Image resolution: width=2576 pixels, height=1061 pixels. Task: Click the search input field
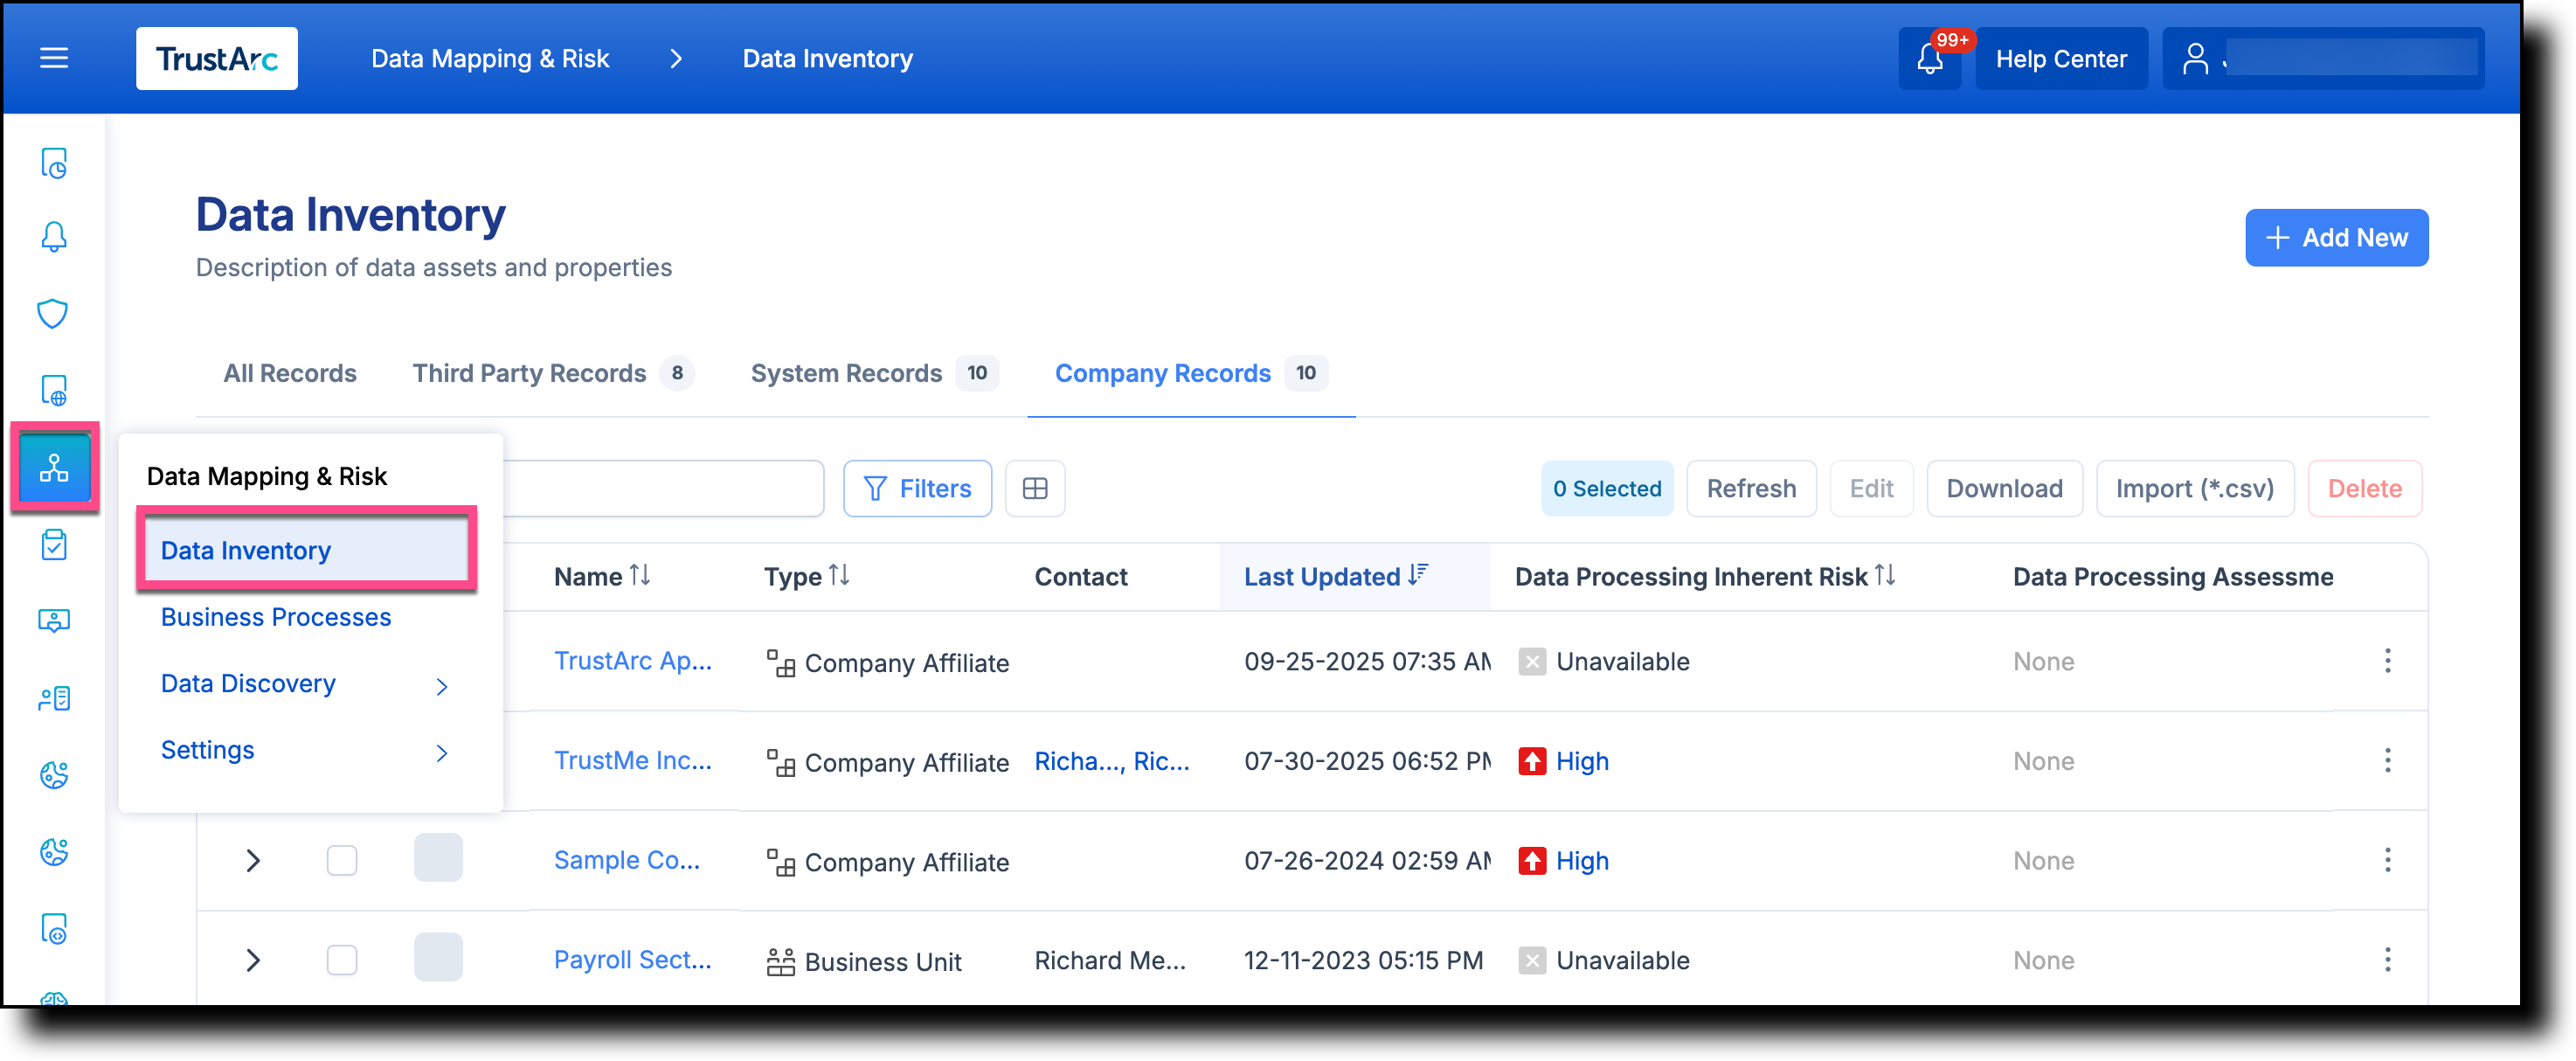[664, 489]
